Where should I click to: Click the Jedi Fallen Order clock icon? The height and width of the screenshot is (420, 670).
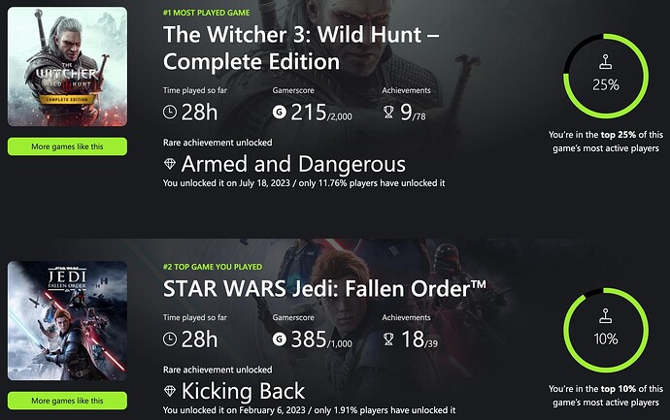point(170,339)
